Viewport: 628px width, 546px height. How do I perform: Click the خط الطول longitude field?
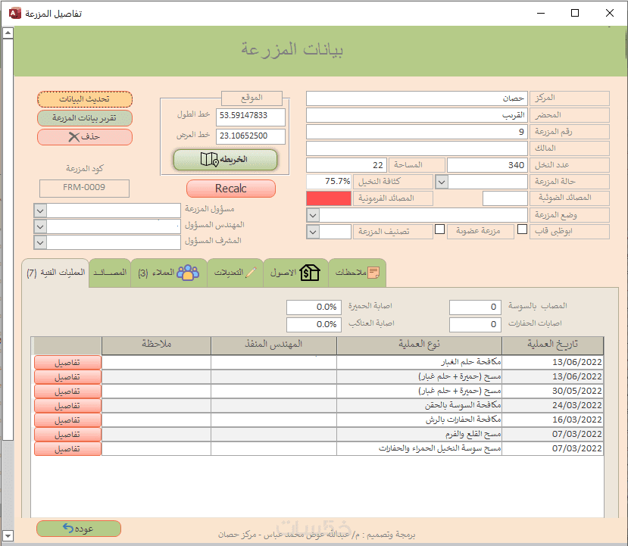point(251,117)
